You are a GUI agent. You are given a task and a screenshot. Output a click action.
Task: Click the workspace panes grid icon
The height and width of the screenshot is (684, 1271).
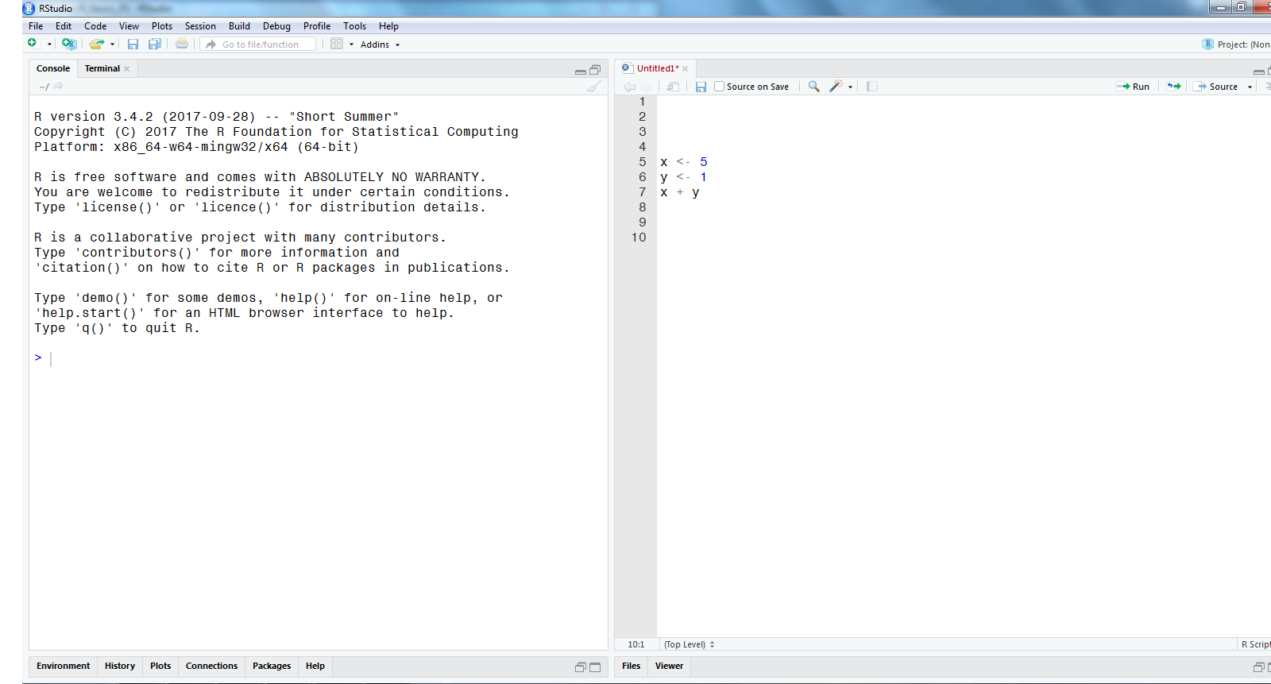coord(337,44)
